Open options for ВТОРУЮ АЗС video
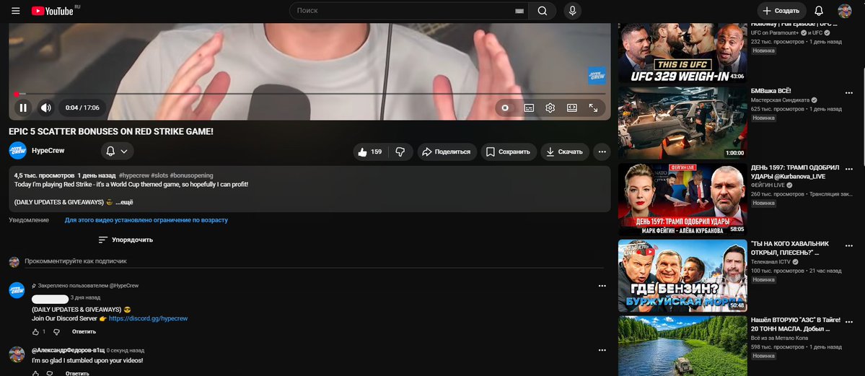 pyautogui.click(x=850, y=322)
